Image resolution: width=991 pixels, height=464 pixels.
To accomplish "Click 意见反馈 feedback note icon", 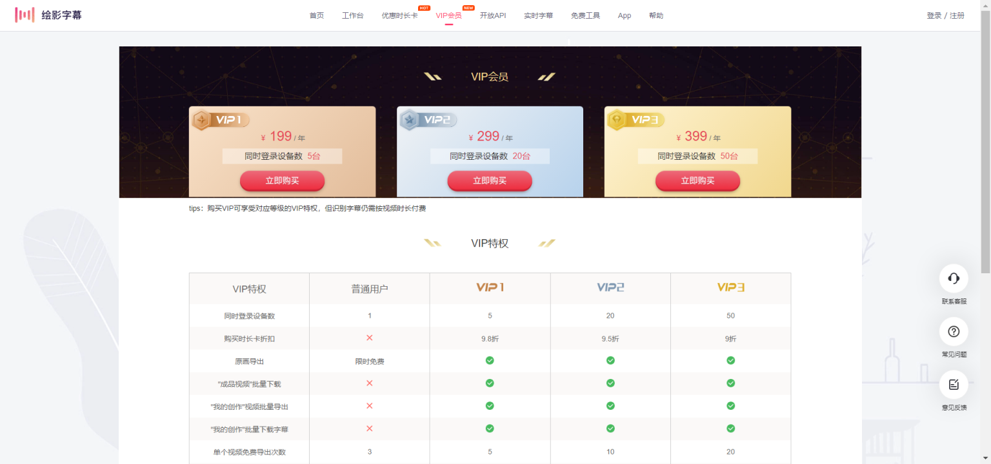I will click(x=954, y=385).
